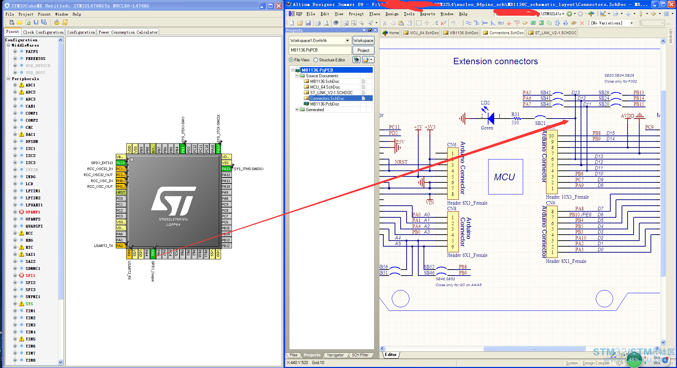The width and height of the screenshot is (677, 368).
Task: Click System button in Altium status bar
Action: click(571, 363)
